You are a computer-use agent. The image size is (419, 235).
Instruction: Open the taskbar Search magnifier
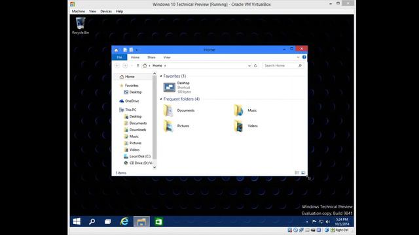pos(92,221)
